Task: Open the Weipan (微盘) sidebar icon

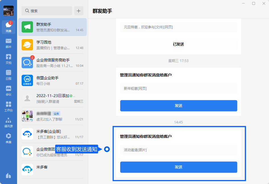Action: [x=9, y=138]
